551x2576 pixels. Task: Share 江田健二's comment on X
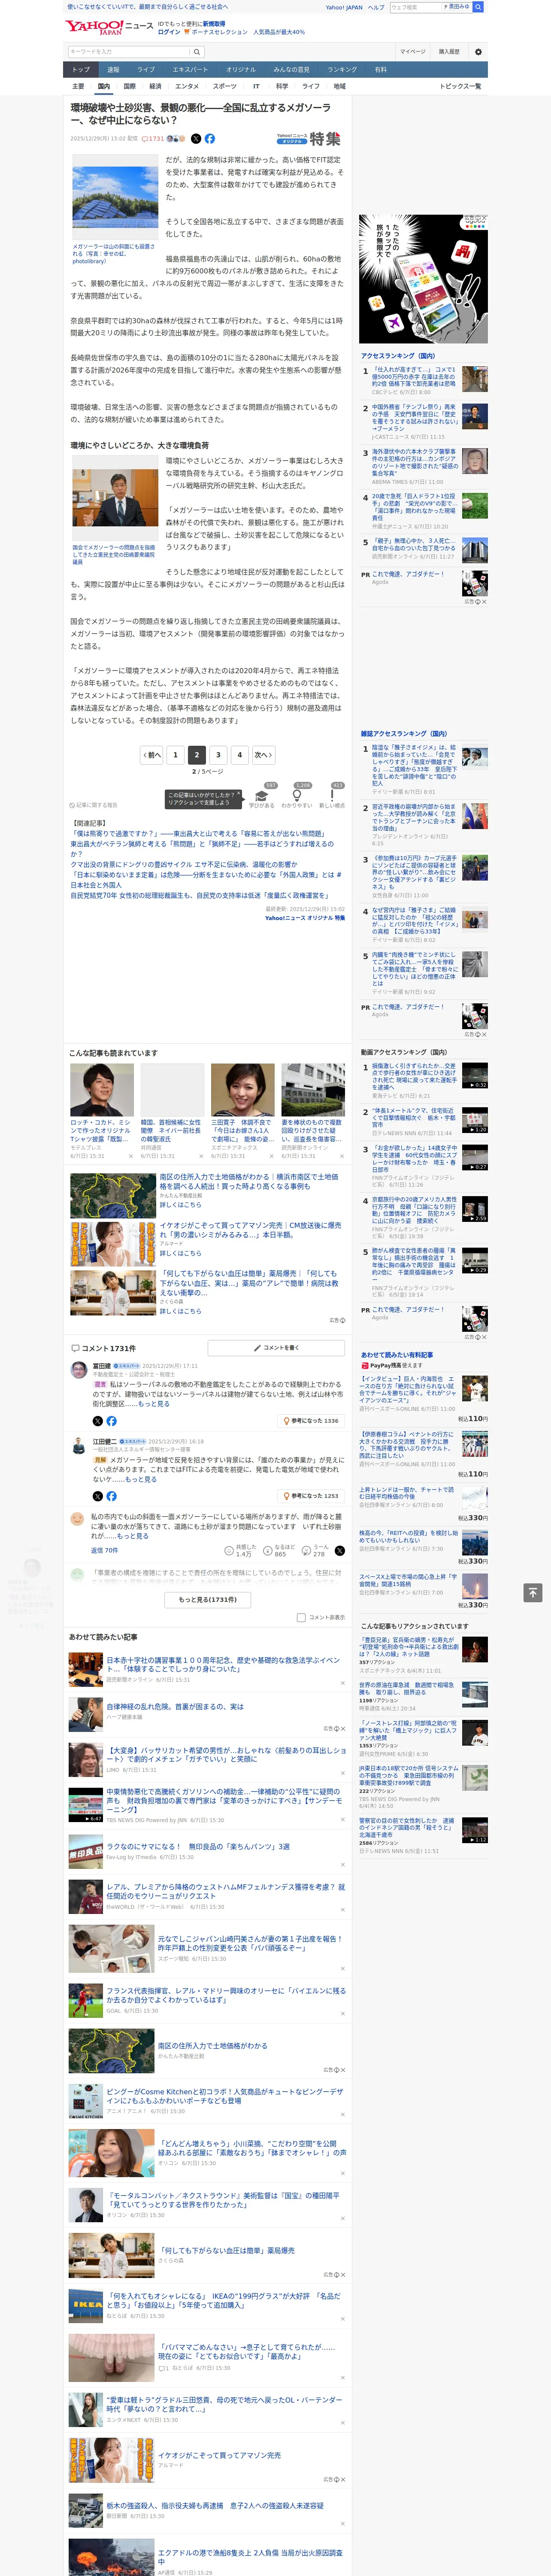coord(98,1496)
